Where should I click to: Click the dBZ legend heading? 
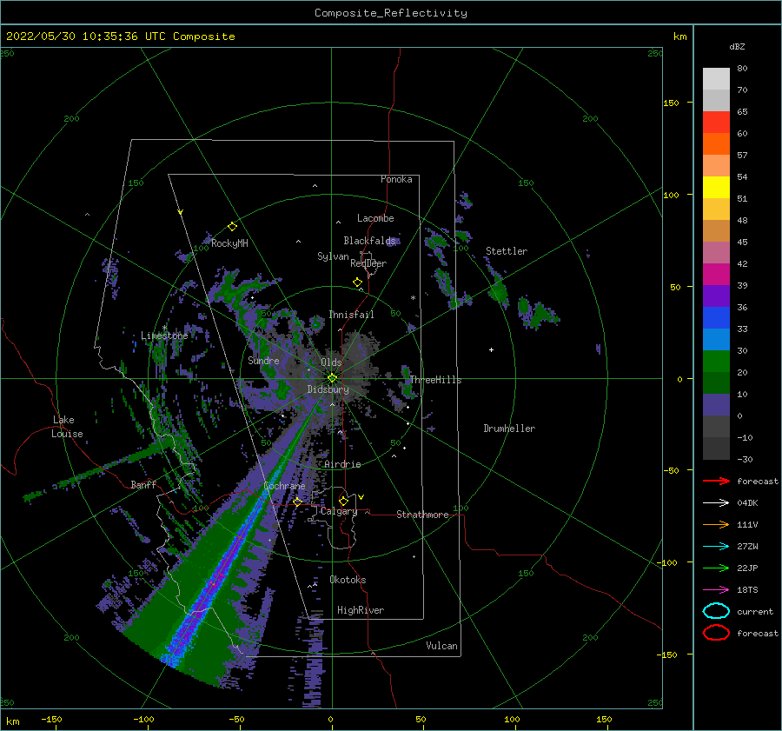pyautogui.click(x=737, y=46)
